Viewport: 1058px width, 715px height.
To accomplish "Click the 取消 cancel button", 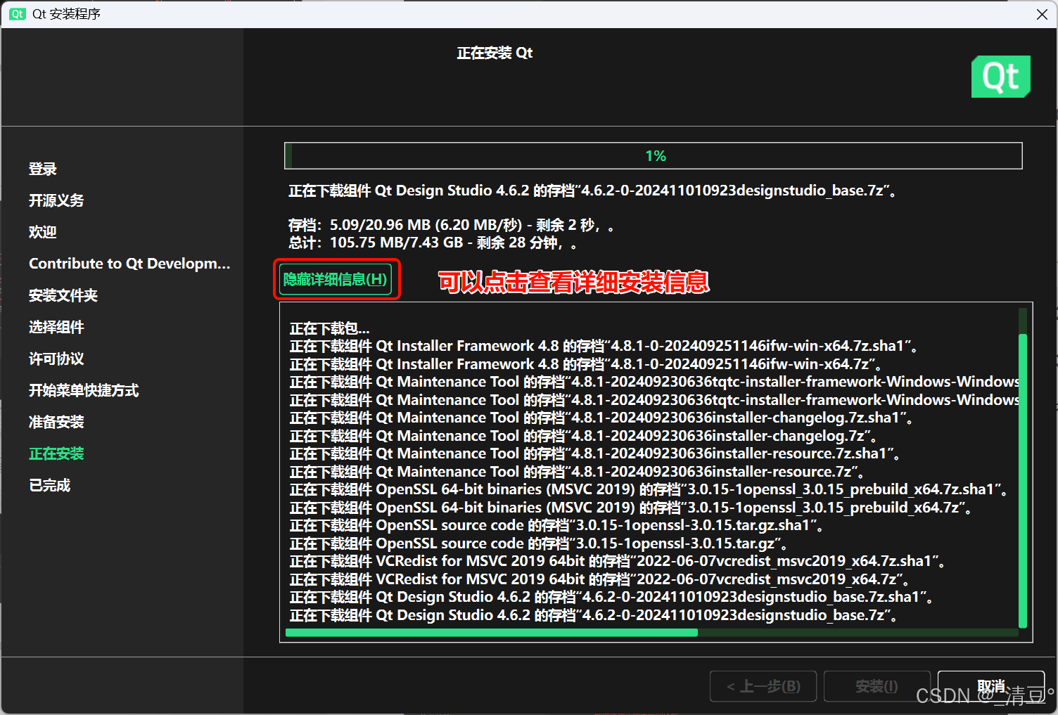I will (990, 685).
